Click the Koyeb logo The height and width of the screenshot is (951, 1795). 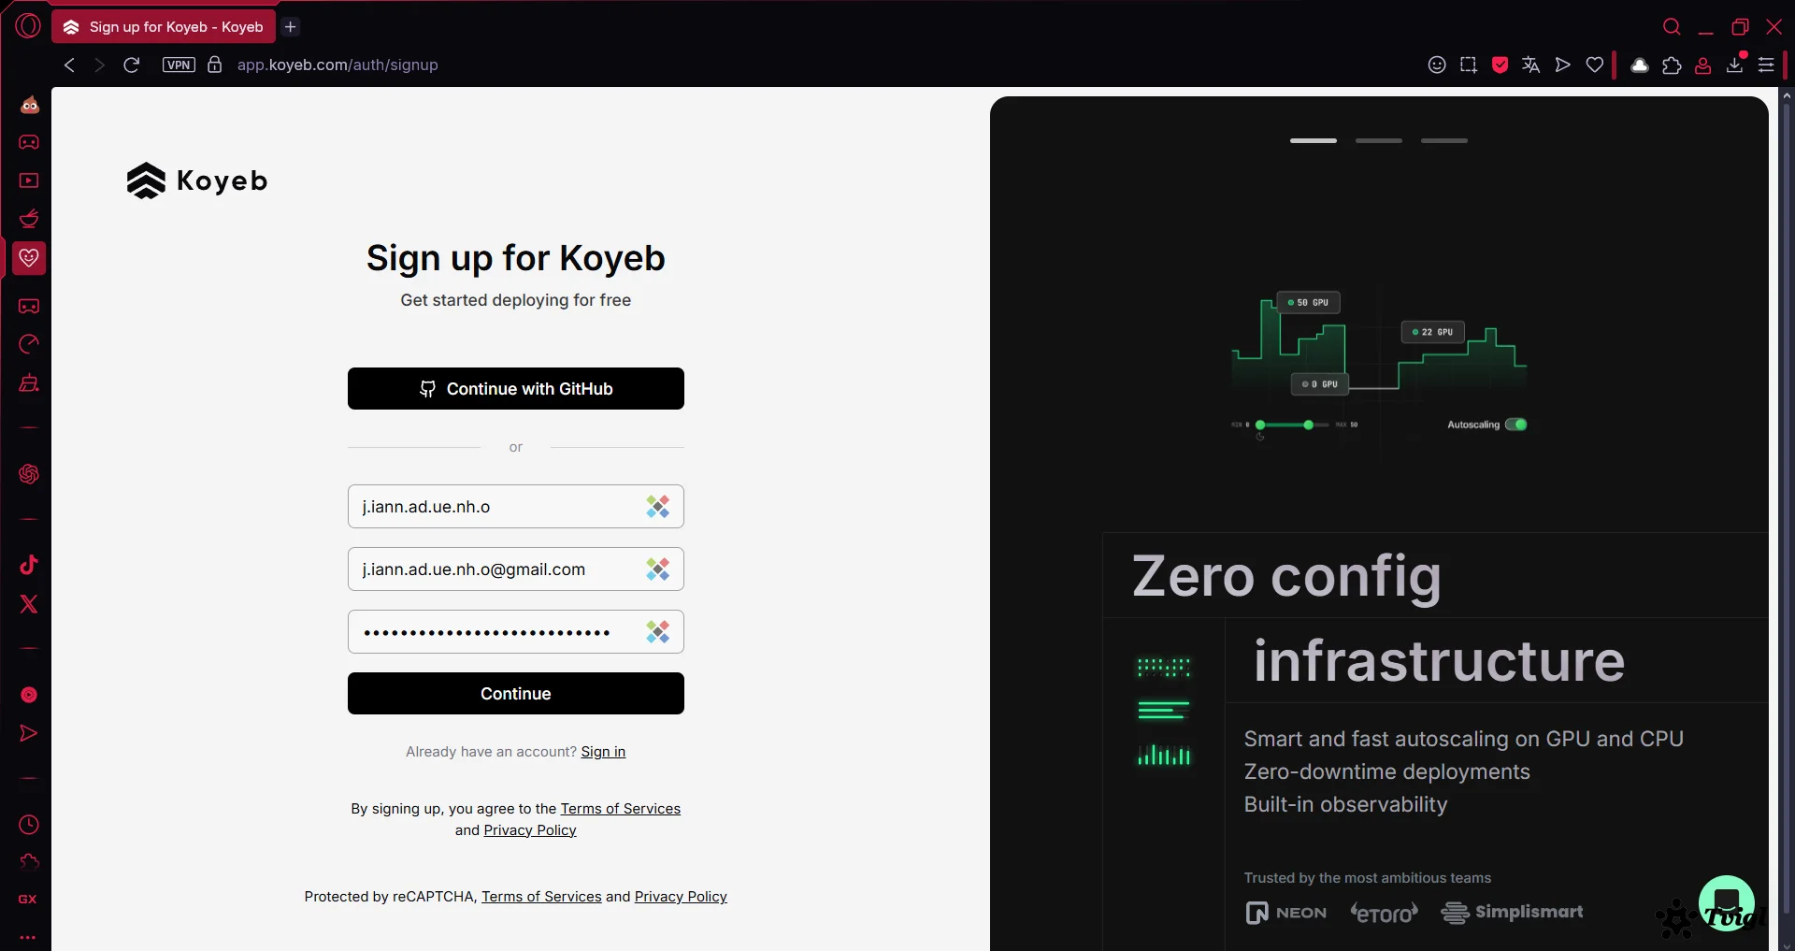(x=197, y=180)
